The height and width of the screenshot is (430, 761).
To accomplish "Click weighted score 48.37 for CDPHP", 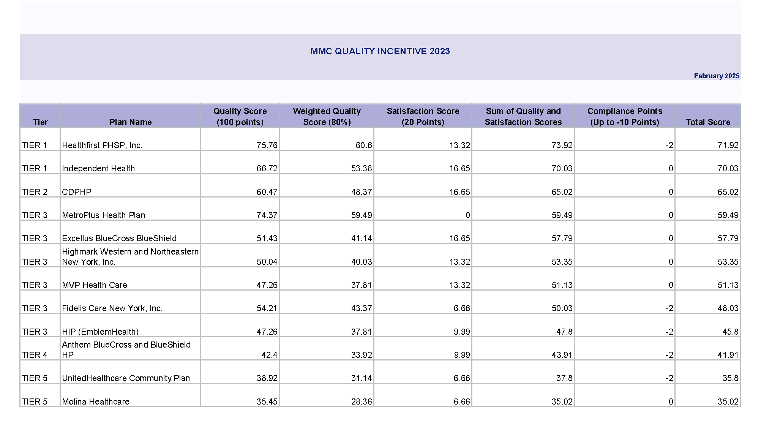I will [x=362, y=192].
